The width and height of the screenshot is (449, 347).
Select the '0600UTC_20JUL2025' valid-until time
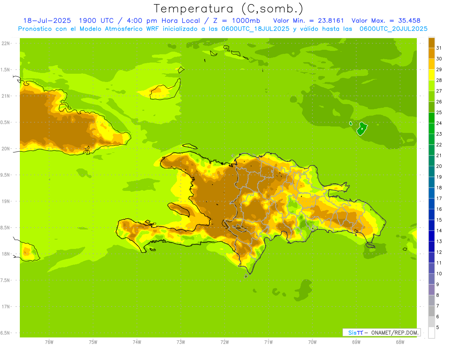point(393,29)
